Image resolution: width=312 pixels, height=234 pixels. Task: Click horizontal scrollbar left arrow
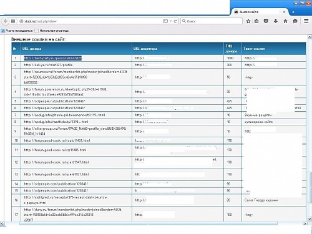[2, 223]
